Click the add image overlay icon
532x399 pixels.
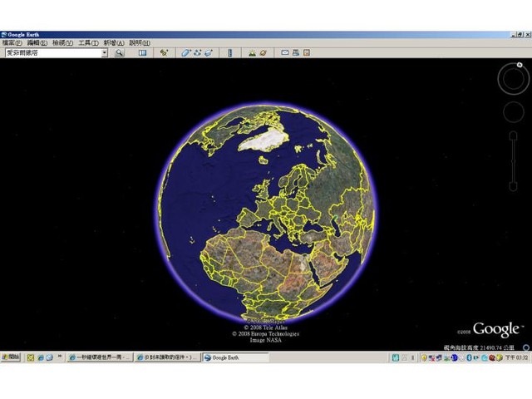209,53
